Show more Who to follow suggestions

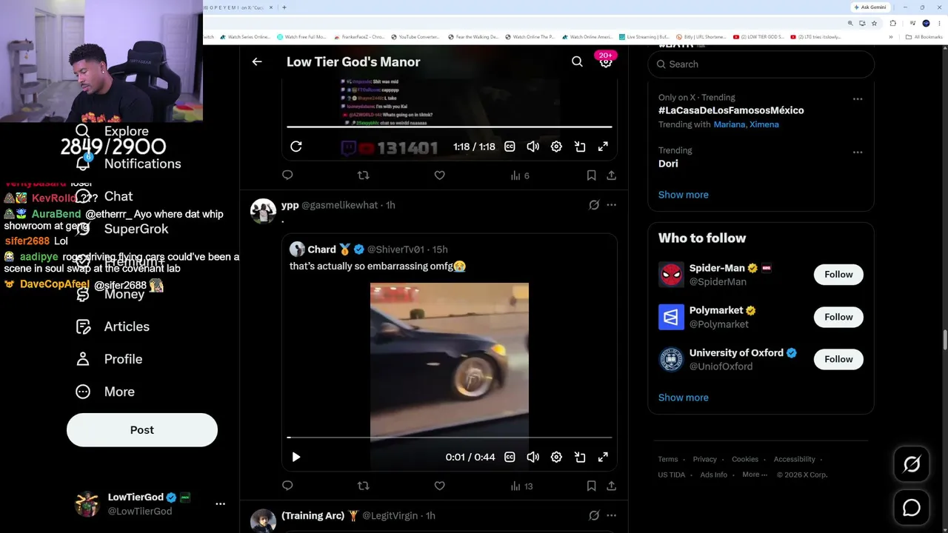(684, 398)
